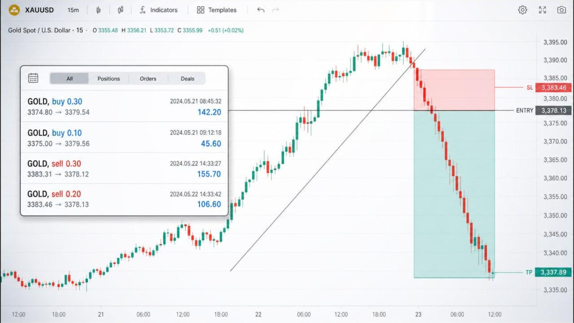Open the 15m timeframe selector

(x=73, y=10)
